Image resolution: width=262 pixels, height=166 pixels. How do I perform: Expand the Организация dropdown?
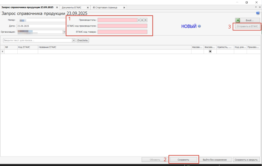pyautogui.click(x=64, y=32)
